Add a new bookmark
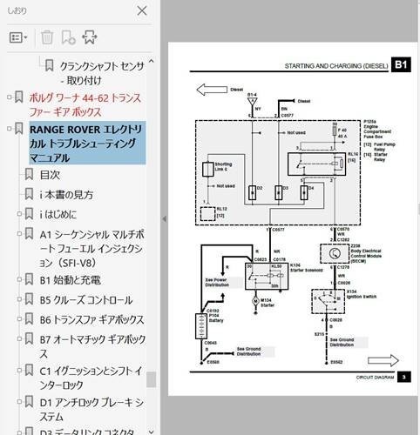 pos(69,37)
